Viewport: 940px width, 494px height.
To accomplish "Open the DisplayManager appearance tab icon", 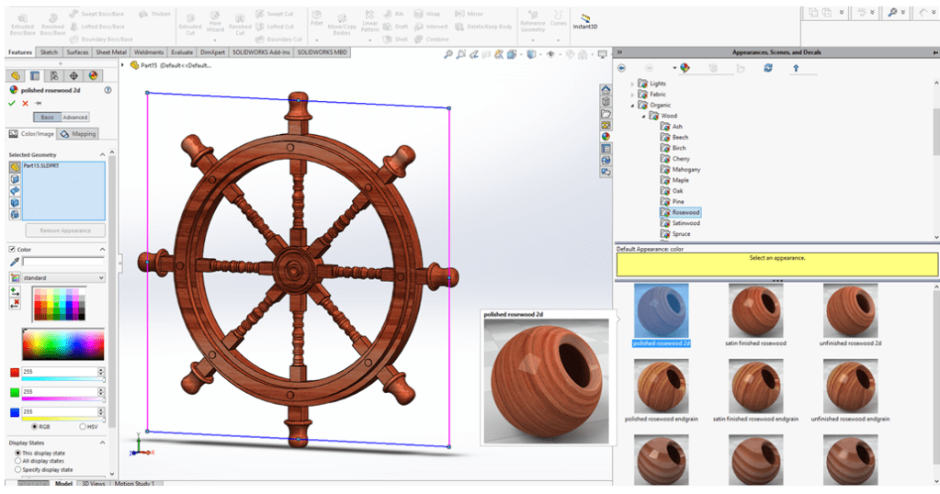I will pos(91,75).
